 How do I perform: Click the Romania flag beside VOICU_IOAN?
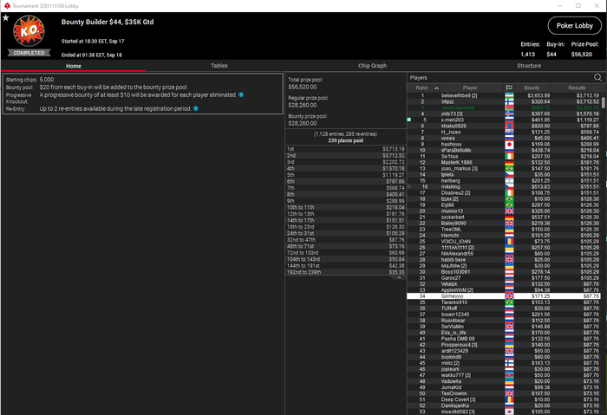(510, 242)
